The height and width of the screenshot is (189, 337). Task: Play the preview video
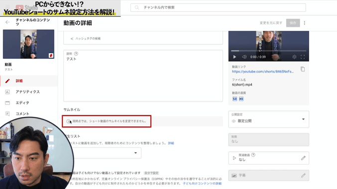click(234, 57)
